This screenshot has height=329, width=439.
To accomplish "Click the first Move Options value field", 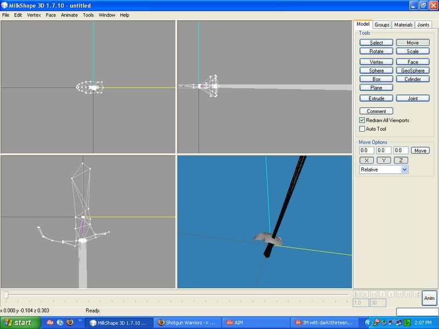I will (367, 150).
